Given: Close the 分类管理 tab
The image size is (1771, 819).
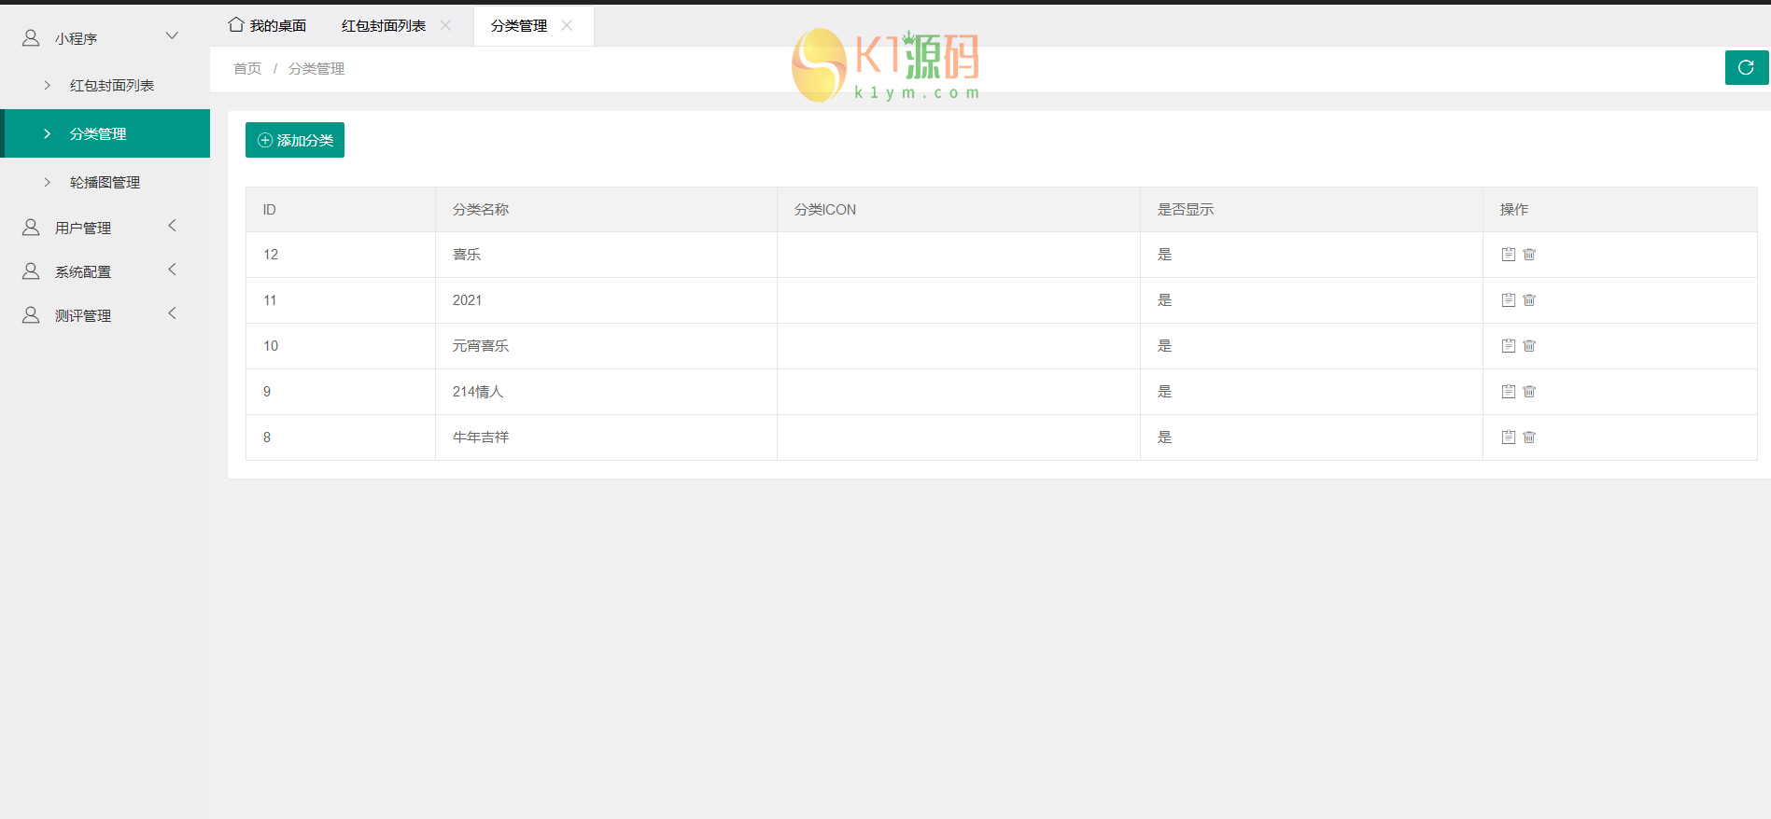Looking at the screenshot, I should click(x=567, y=25).
